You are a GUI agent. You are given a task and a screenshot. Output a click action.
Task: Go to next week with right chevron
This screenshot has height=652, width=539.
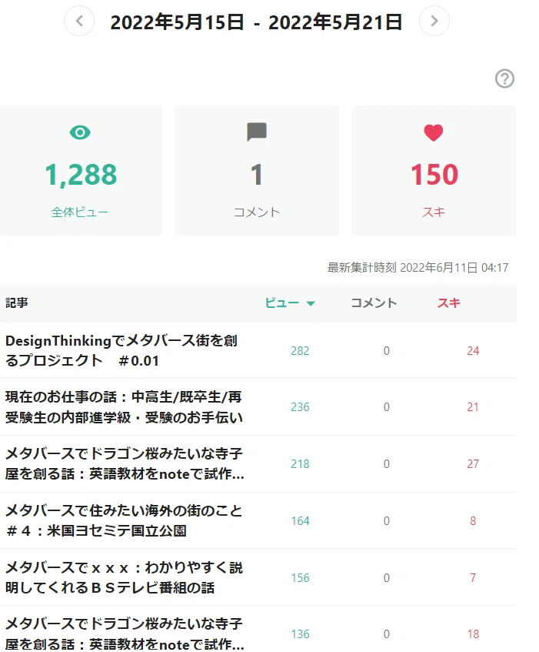tap(434, 21)
